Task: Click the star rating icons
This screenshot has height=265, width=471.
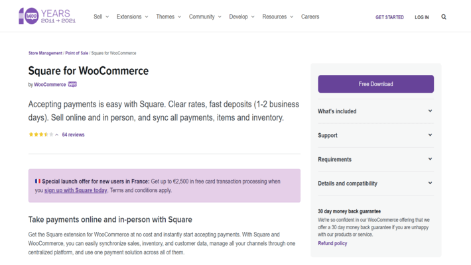Action: (x=40, y=134)
